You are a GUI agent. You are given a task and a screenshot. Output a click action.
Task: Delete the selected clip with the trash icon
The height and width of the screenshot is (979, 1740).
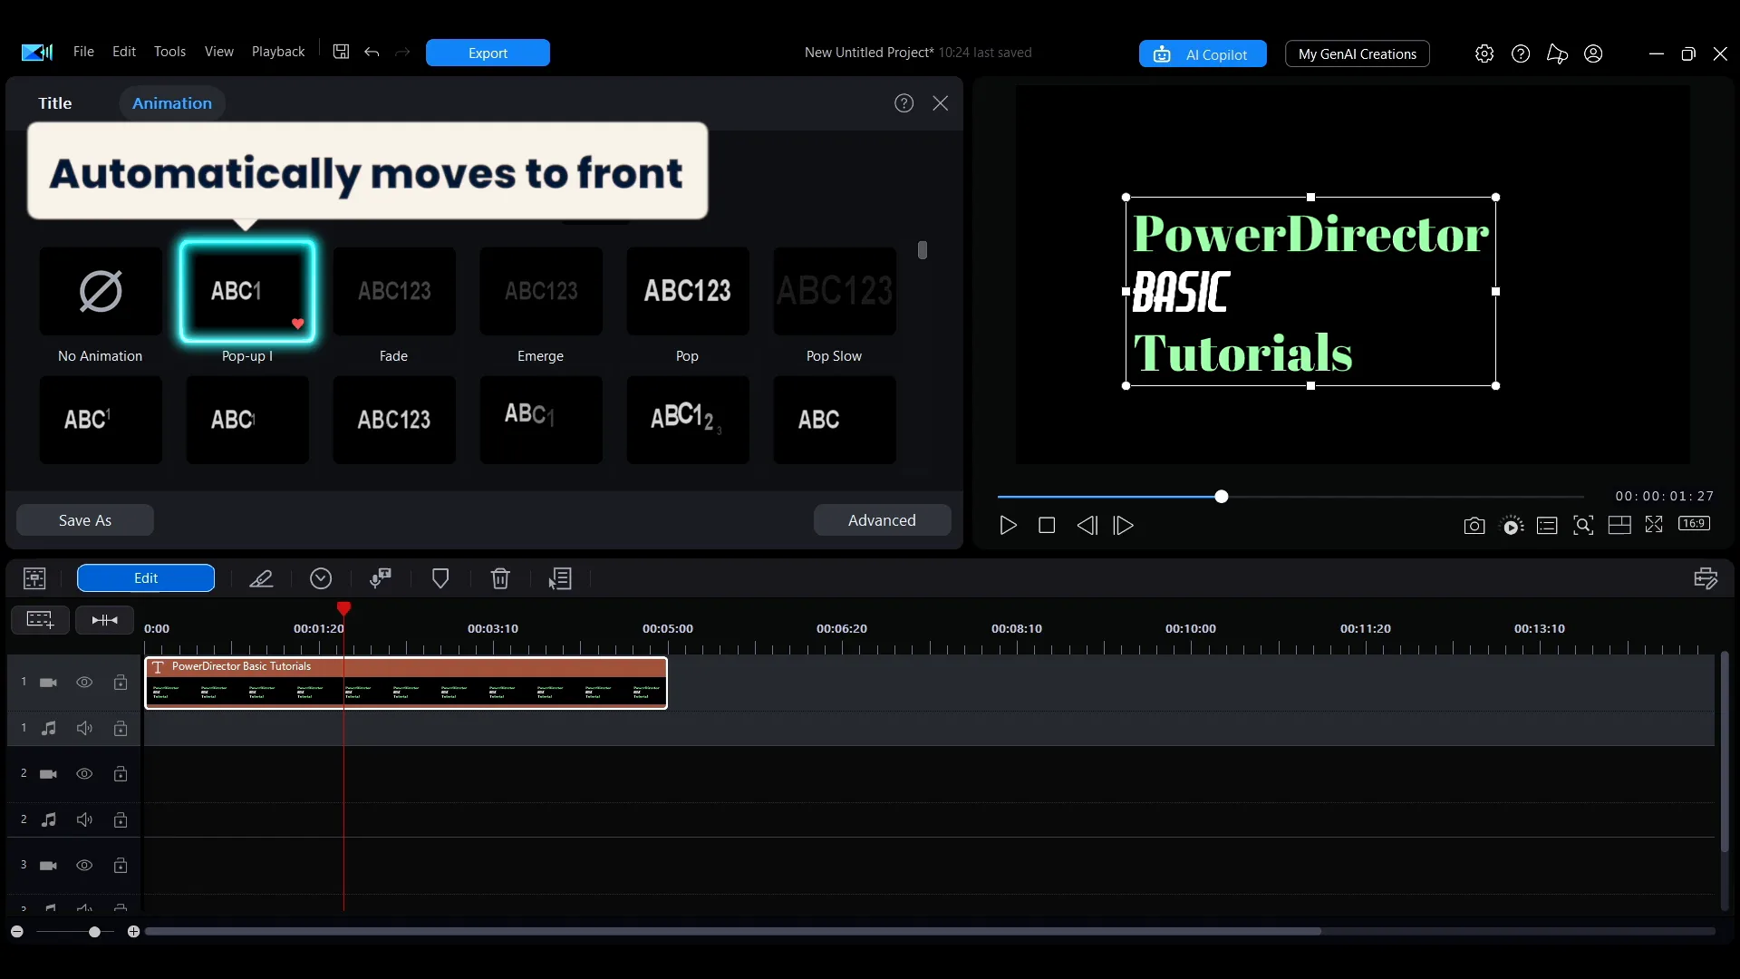(x=500, y=578)
